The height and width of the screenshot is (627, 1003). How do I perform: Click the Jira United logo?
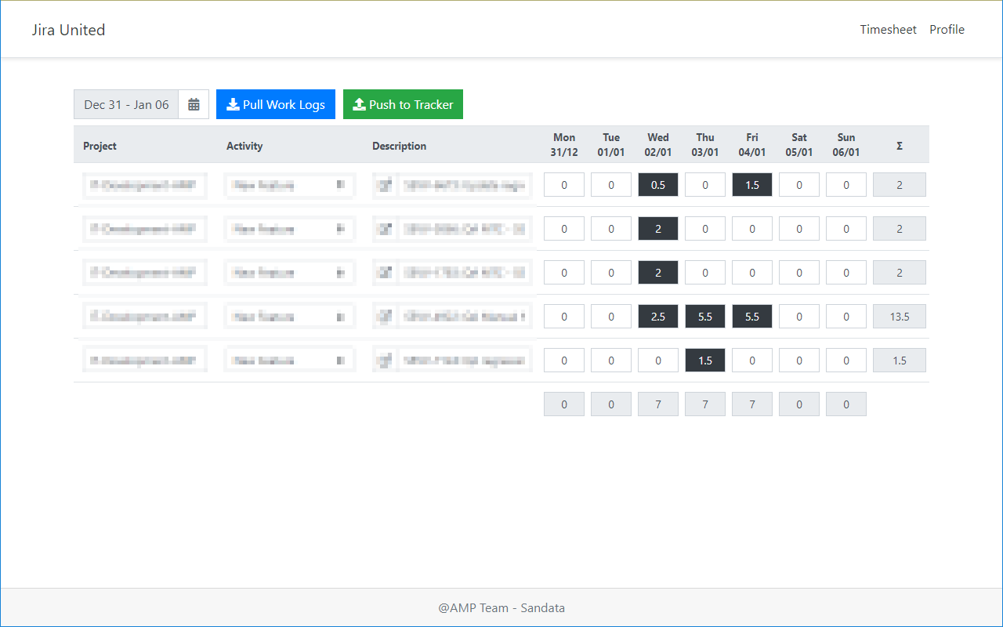click(x=68, y=29)
